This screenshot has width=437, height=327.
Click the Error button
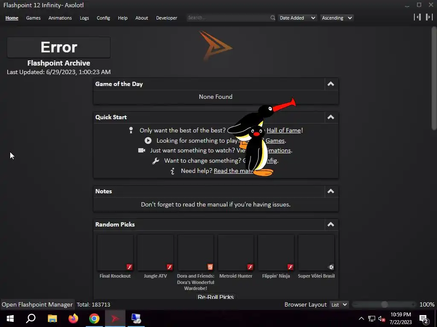[58, 47]
